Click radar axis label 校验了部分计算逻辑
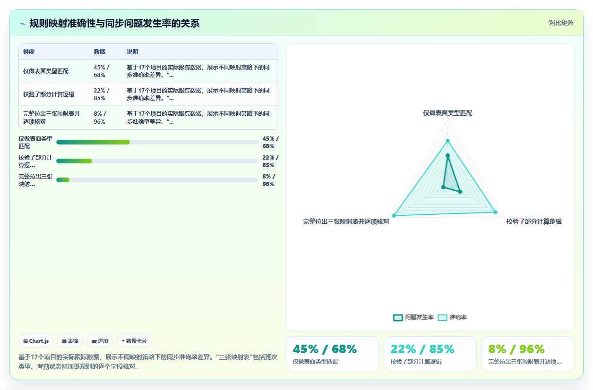Image resolution: width=593 pixels, height=390 pixels. click(534, 221)
